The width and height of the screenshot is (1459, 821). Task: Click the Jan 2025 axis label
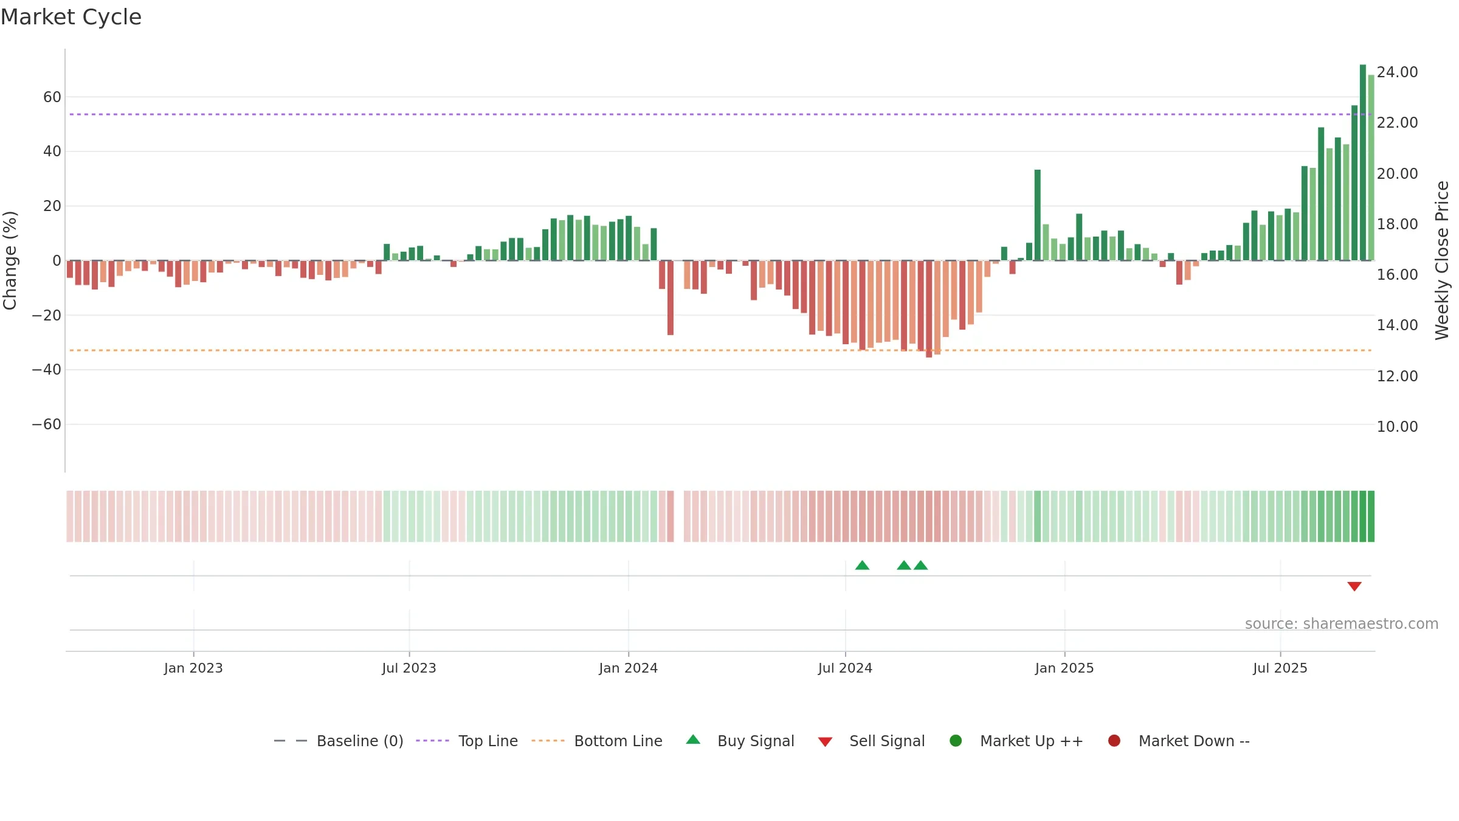[x=1064, y=668]
